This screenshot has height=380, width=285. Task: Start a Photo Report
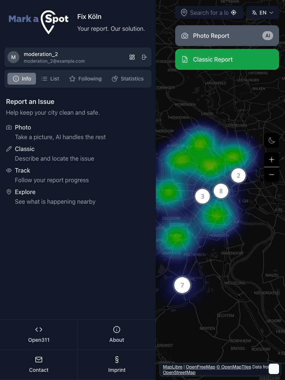[227, 36]
